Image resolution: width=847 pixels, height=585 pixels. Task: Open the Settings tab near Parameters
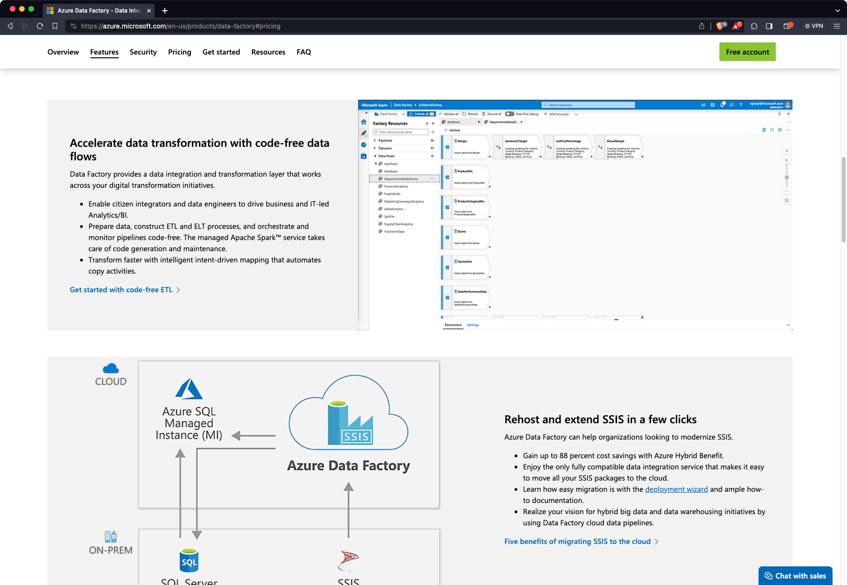pos(473,325)
